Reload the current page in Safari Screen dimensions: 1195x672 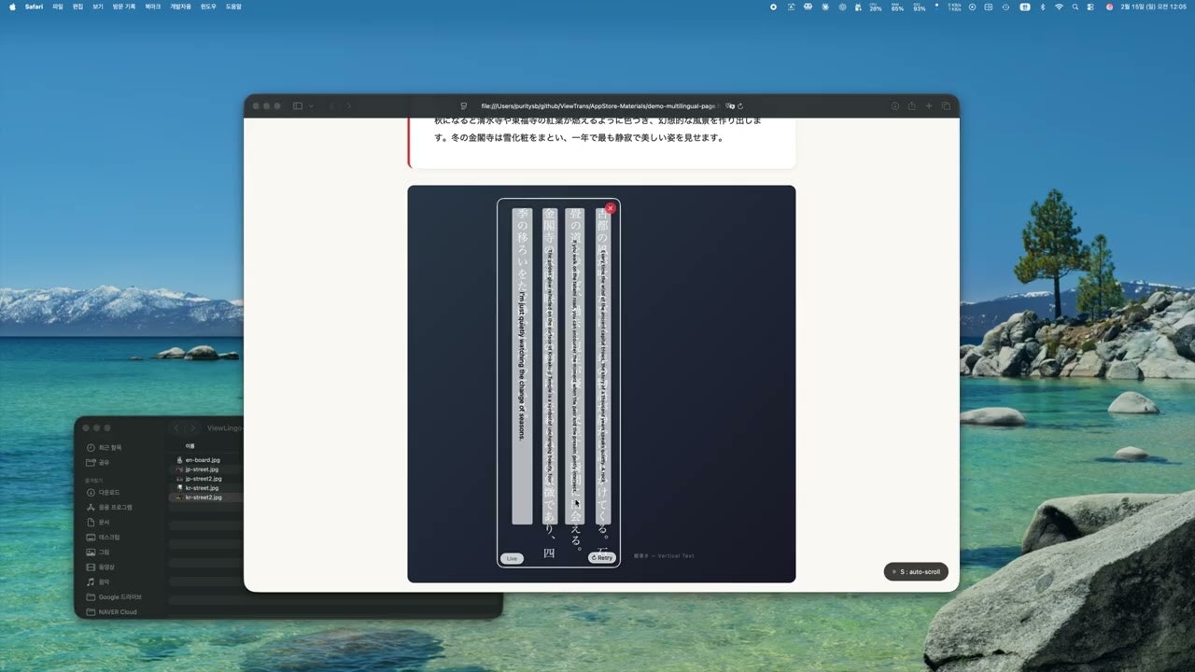pyautogui.click(x=740, y=105)
